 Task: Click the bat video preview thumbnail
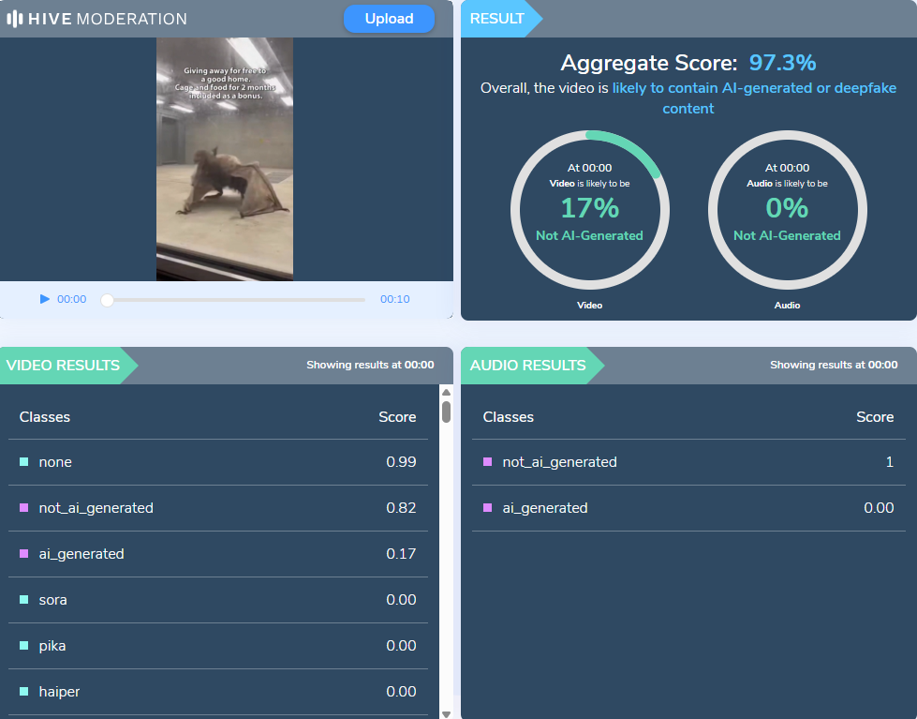(x=225, y=159)
